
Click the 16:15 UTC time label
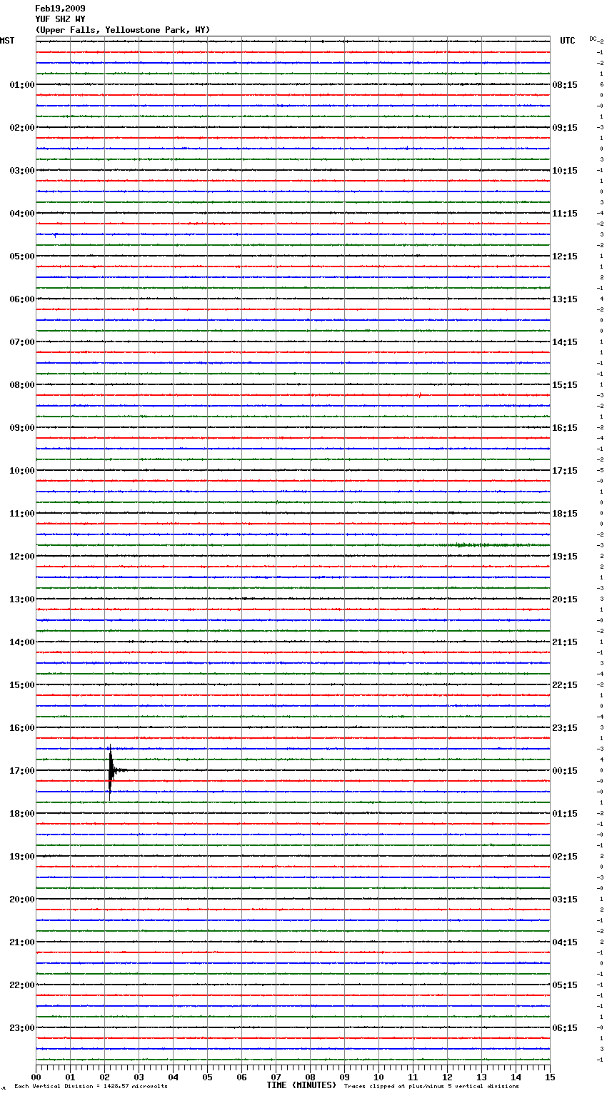click(x=565, y=428)
